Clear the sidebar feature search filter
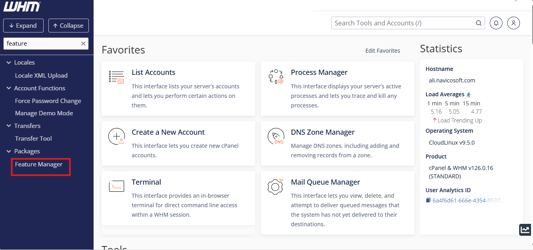Screen dimensions: 533x250 point(83,44)
